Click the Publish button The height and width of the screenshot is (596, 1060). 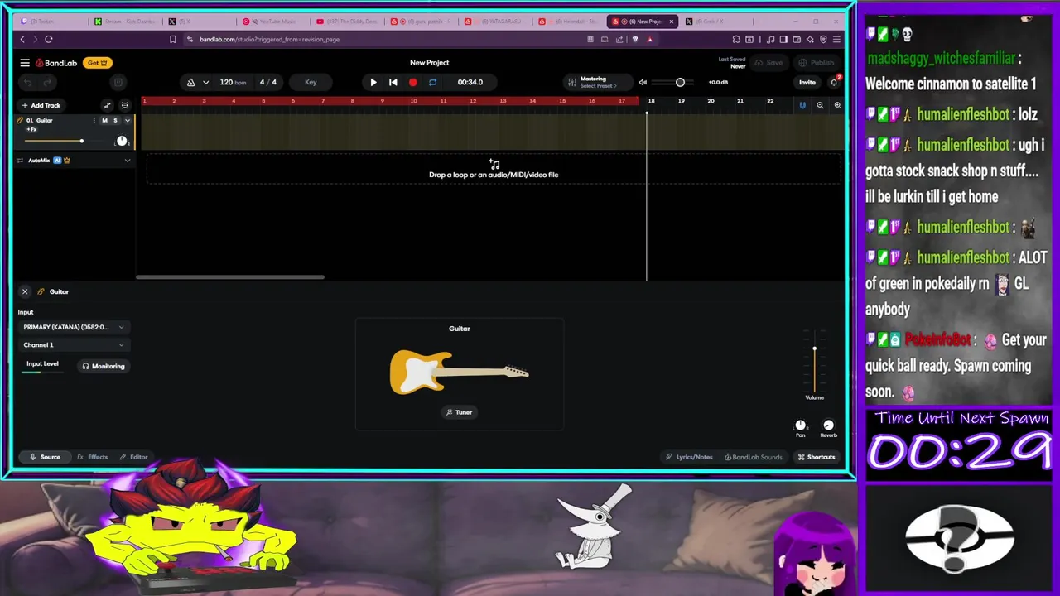pos(817,63)
